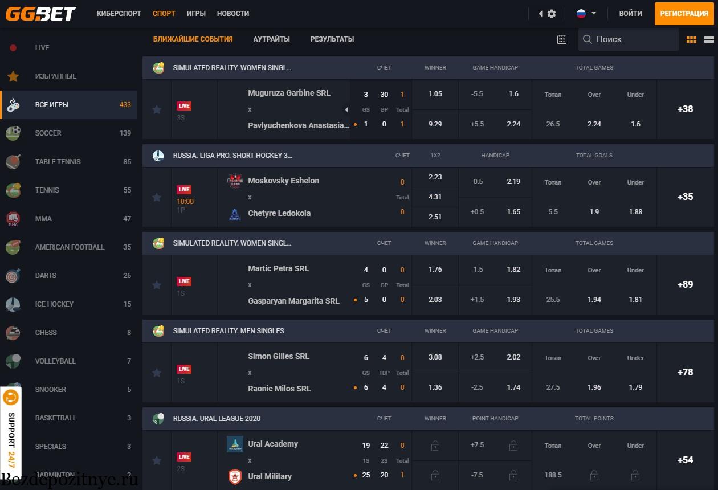Switch to grid view layout icon

pyautogui.click(x=691, y=39)
